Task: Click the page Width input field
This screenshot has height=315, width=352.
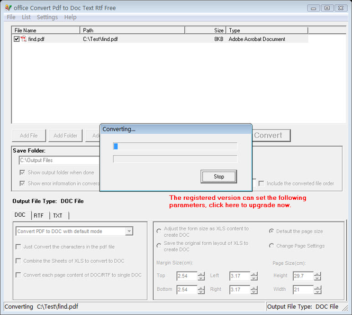Action: [303, 290]
